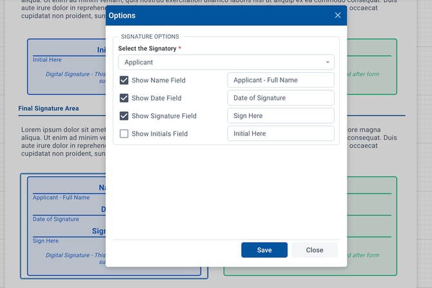The width and height of the screenshot is (432, 288).
Task: Click the Sign Here label in the blue signature box
Action: tap(46, 241)
